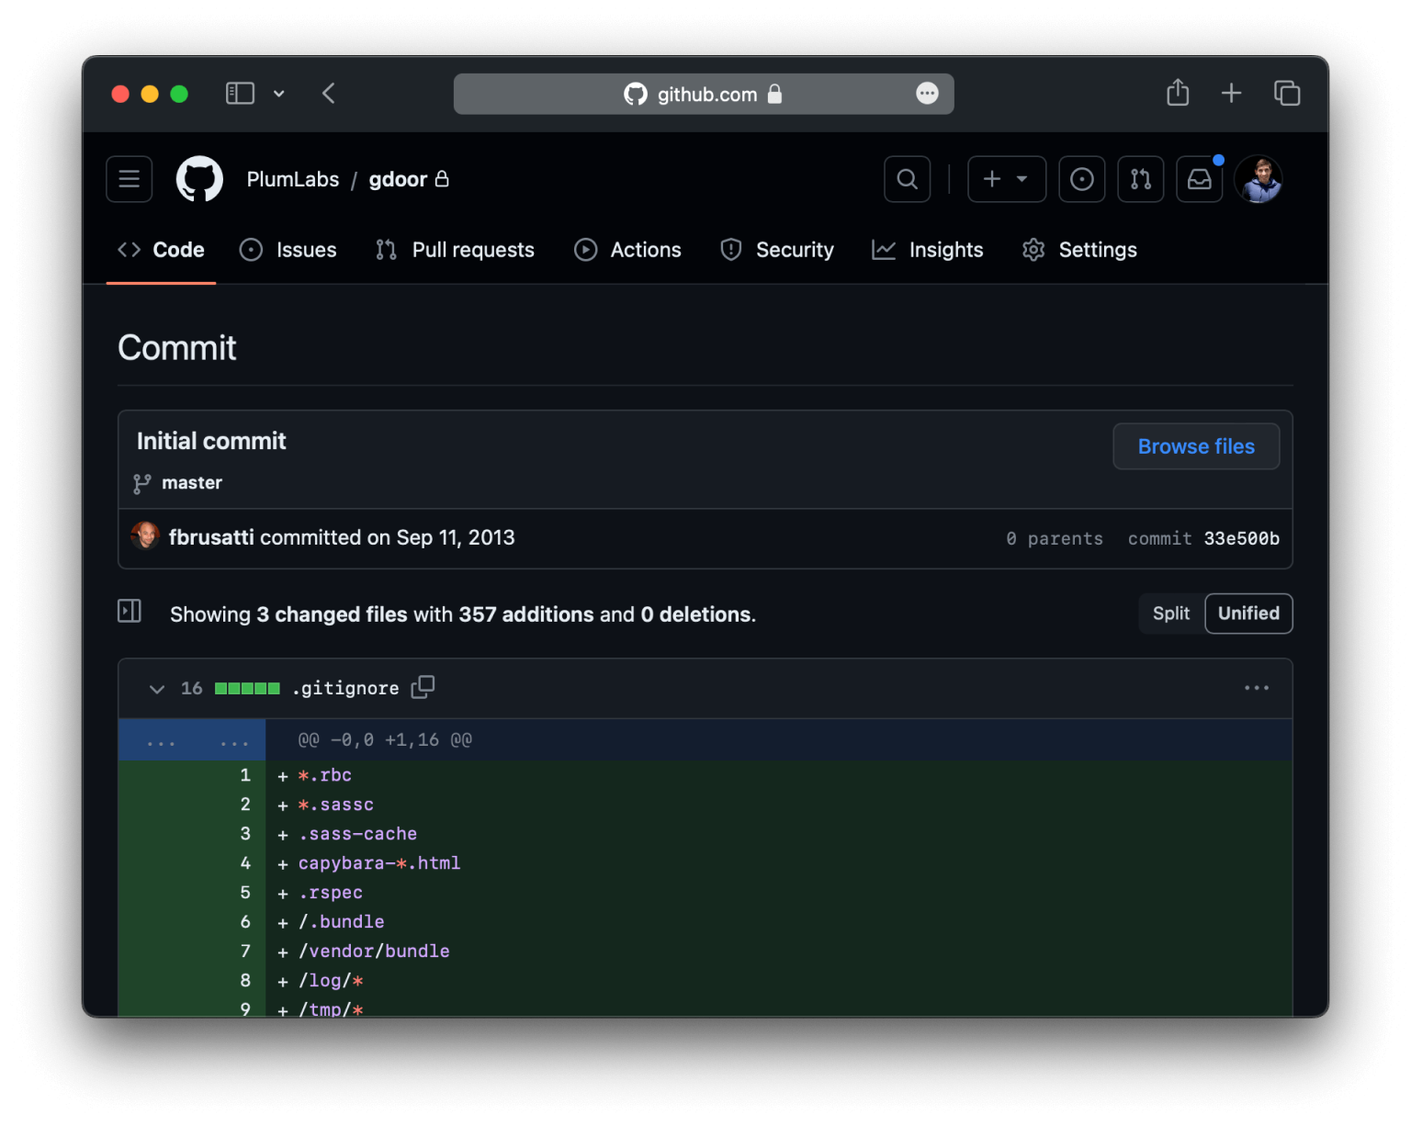Open the create new plus dropdown
Viewport: 1411px width, 1126px height.
1006,179
